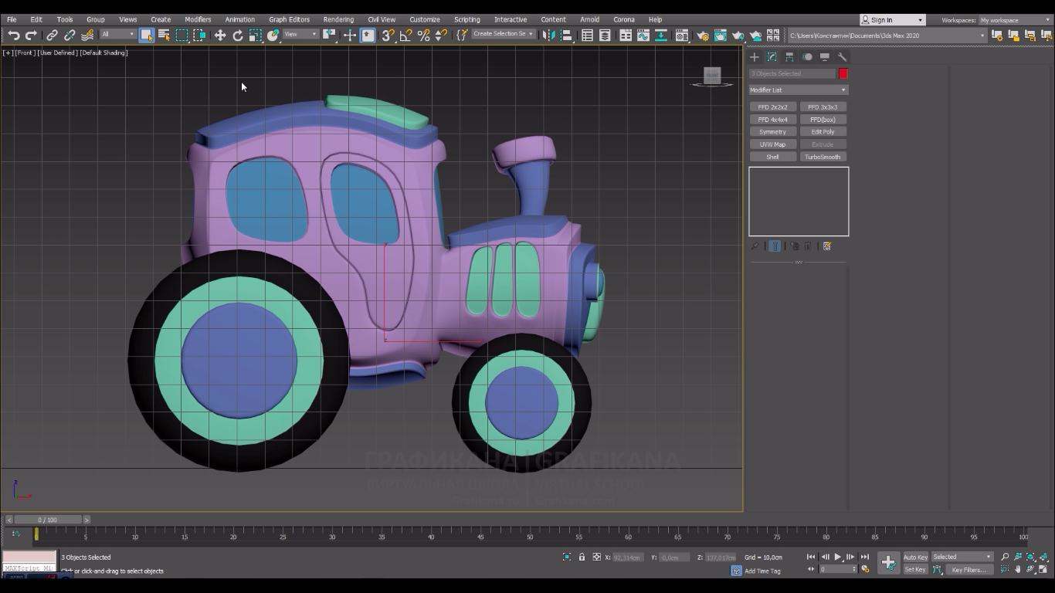Open the Utilities panel wrench icon
Screen dimensions: 1055x593
(842, 57)
